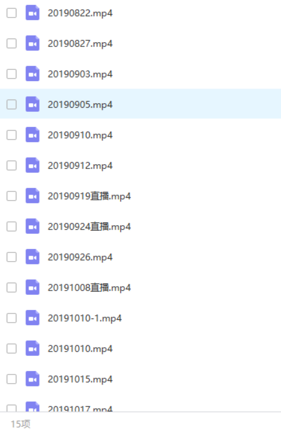Enable the checkbox for 20190822.mp4

tap(12, 13)
